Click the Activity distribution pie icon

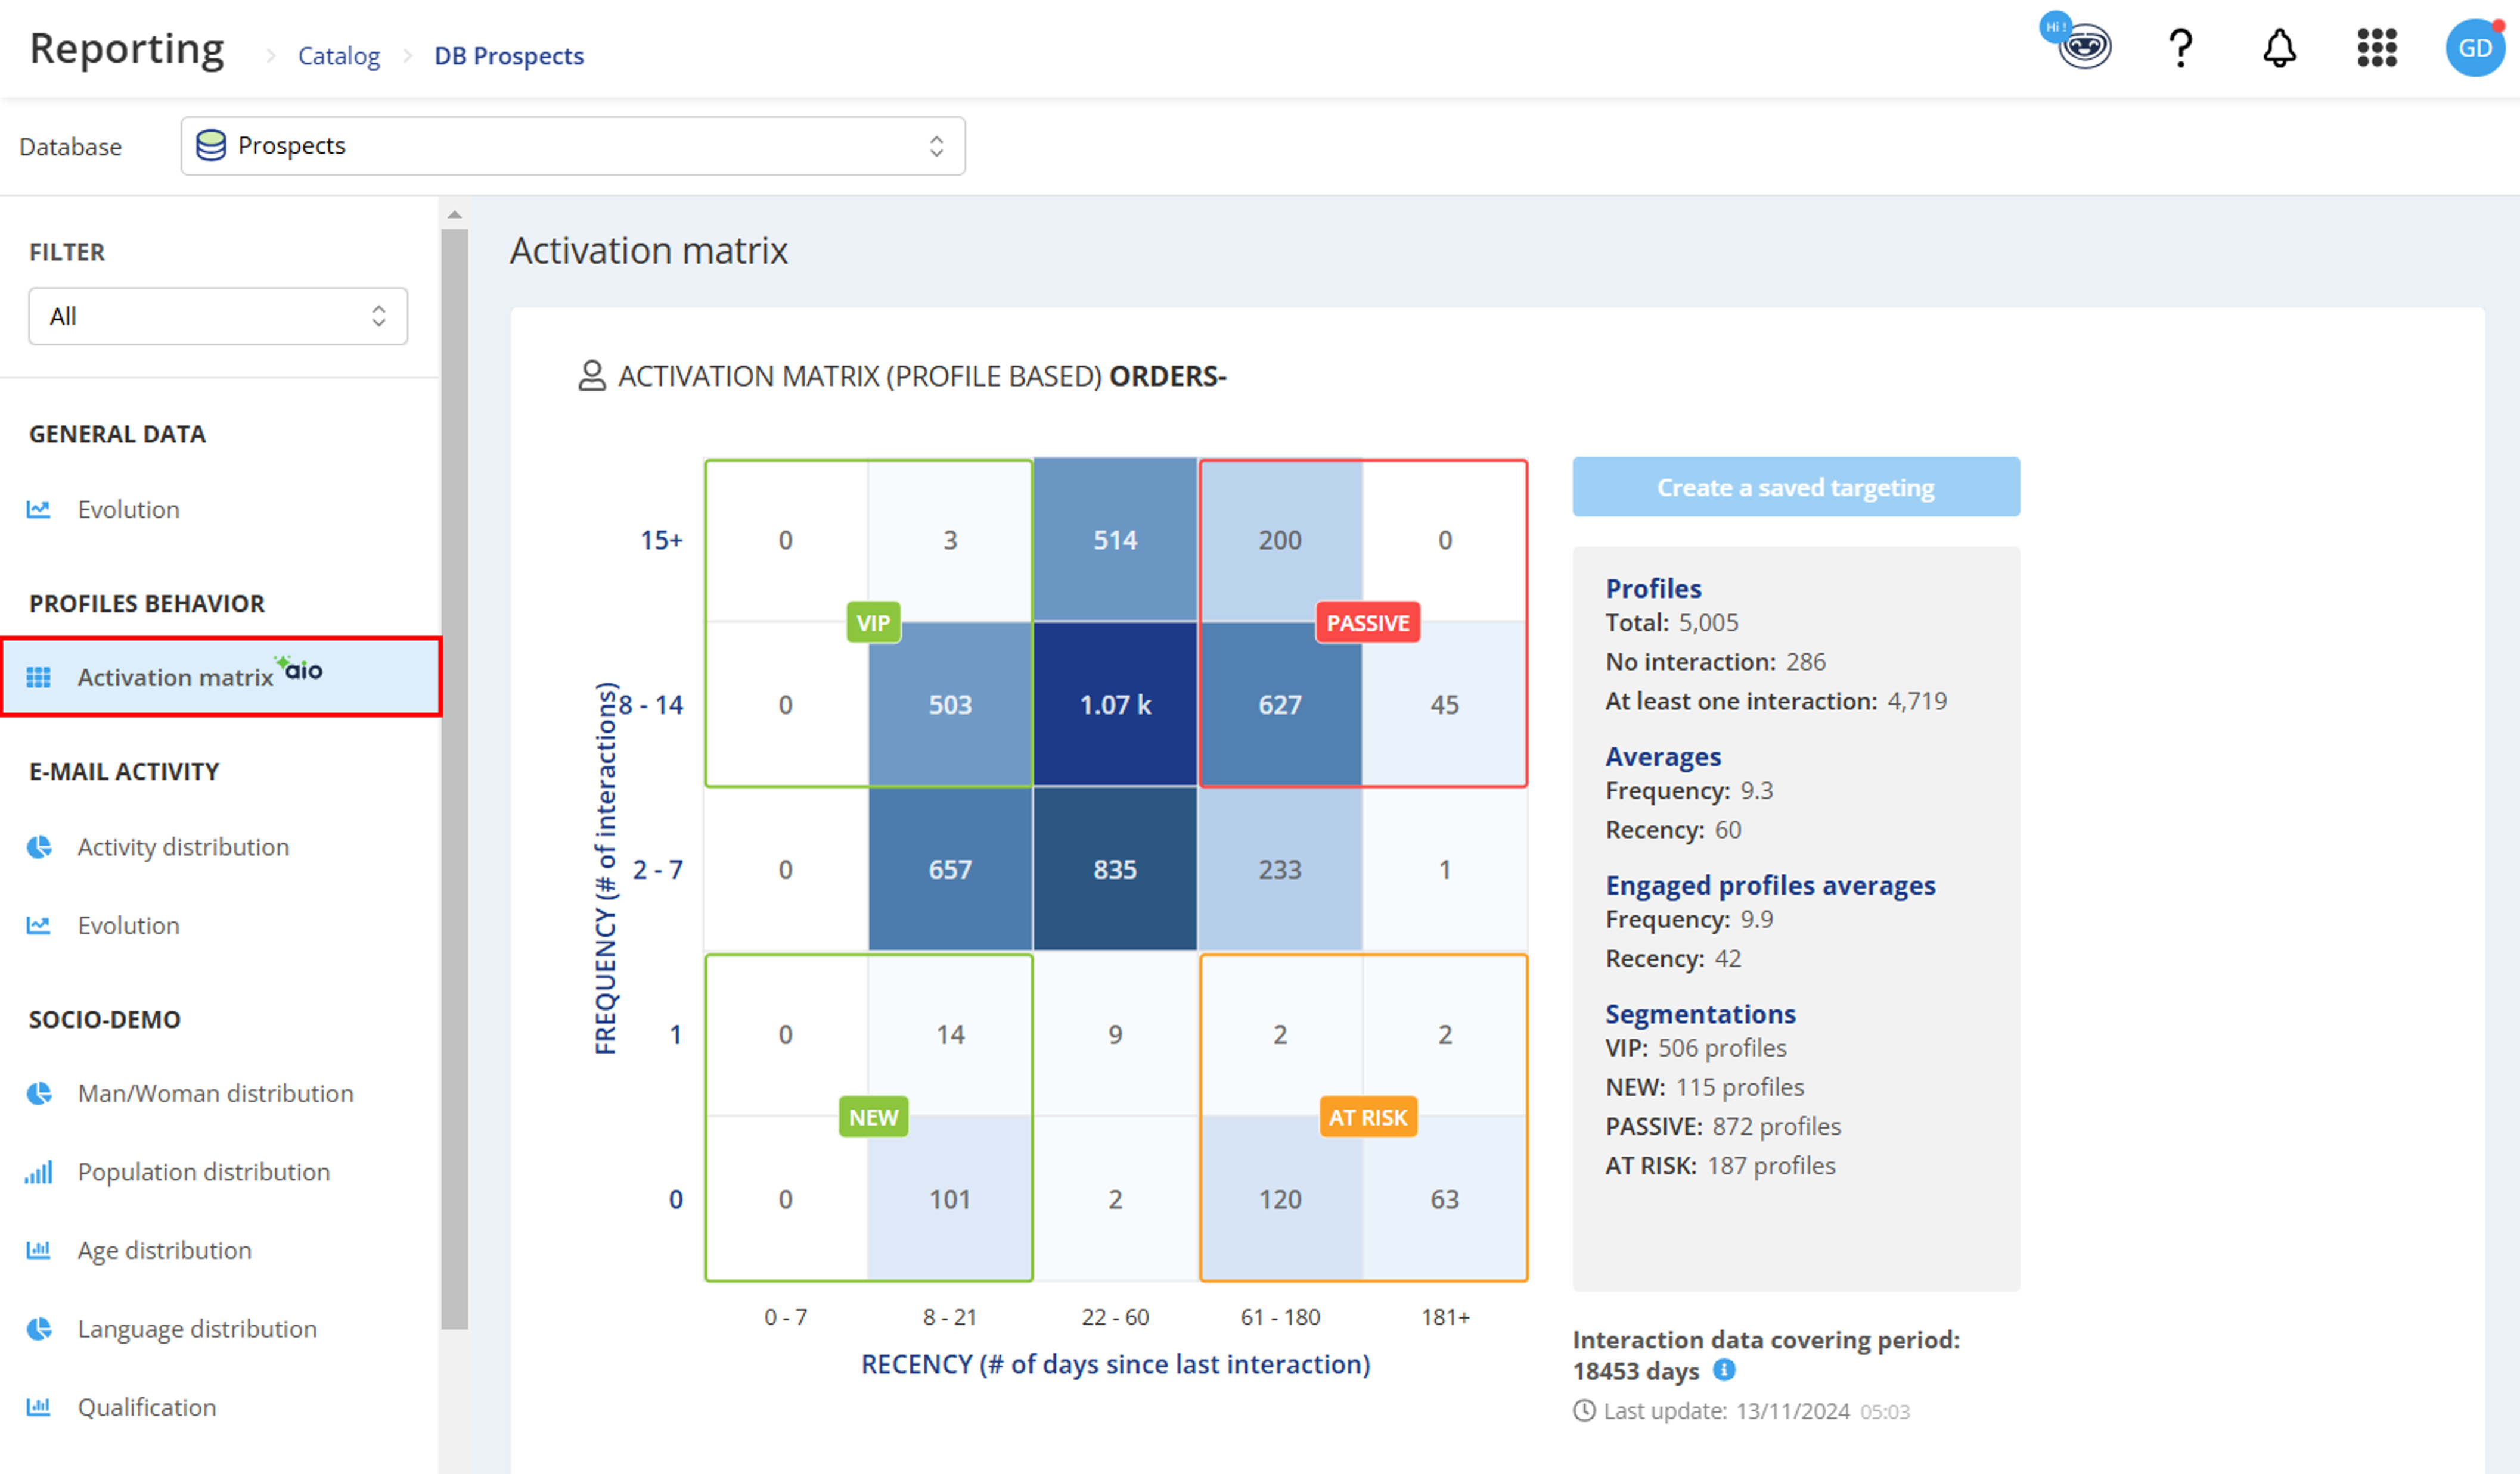tap(38, 846)
